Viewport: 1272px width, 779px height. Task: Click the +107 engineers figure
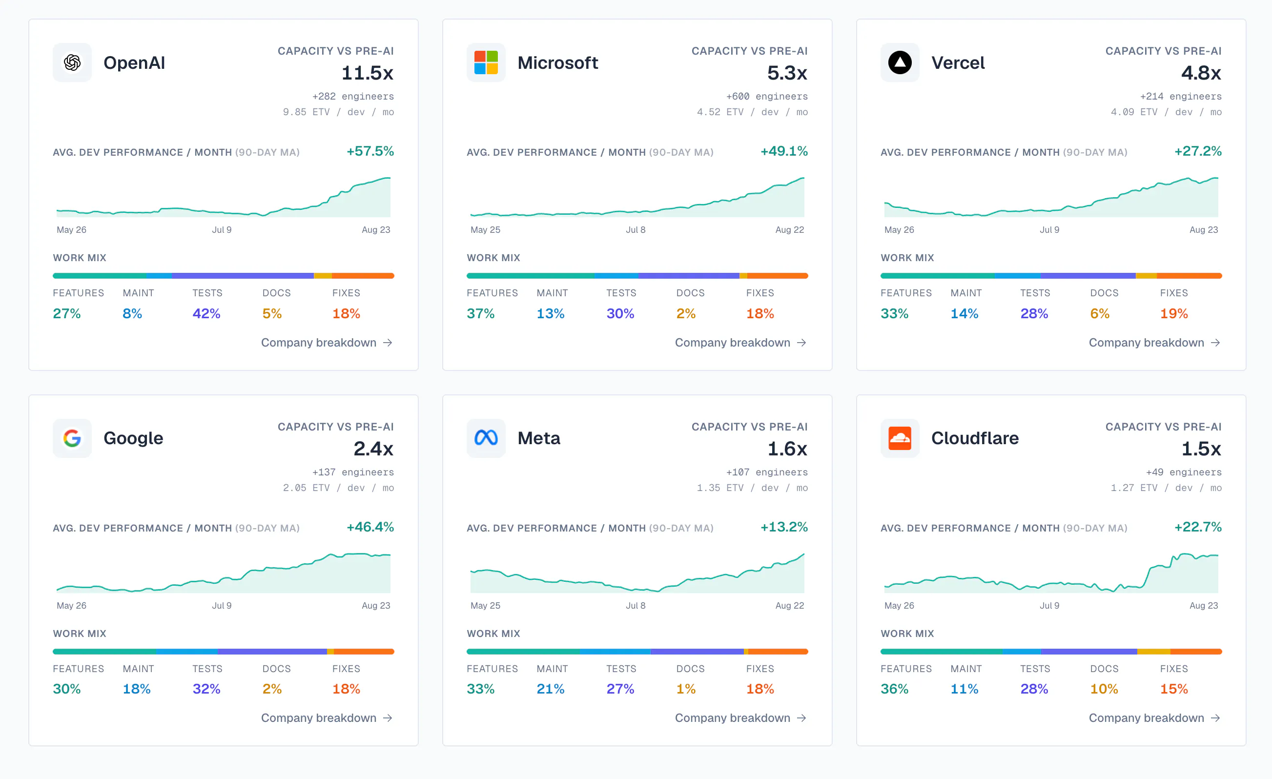[x=767, y=472]
